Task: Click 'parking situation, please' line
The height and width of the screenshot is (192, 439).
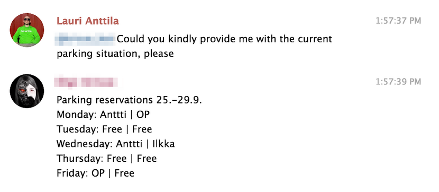Action: 115,54
